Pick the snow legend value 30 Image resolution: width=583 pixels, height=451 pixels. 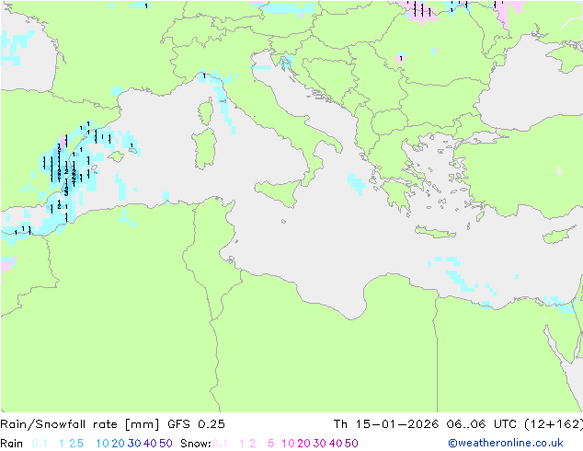pos(320,444)
